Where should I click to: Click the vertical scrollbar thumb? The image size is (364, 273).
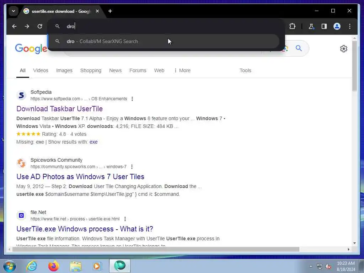pos(354,66)
